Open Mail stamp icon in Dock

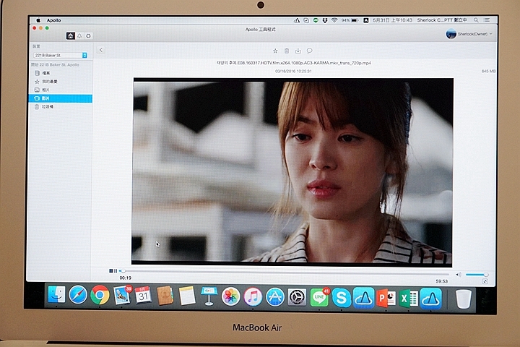coord(122,295)
